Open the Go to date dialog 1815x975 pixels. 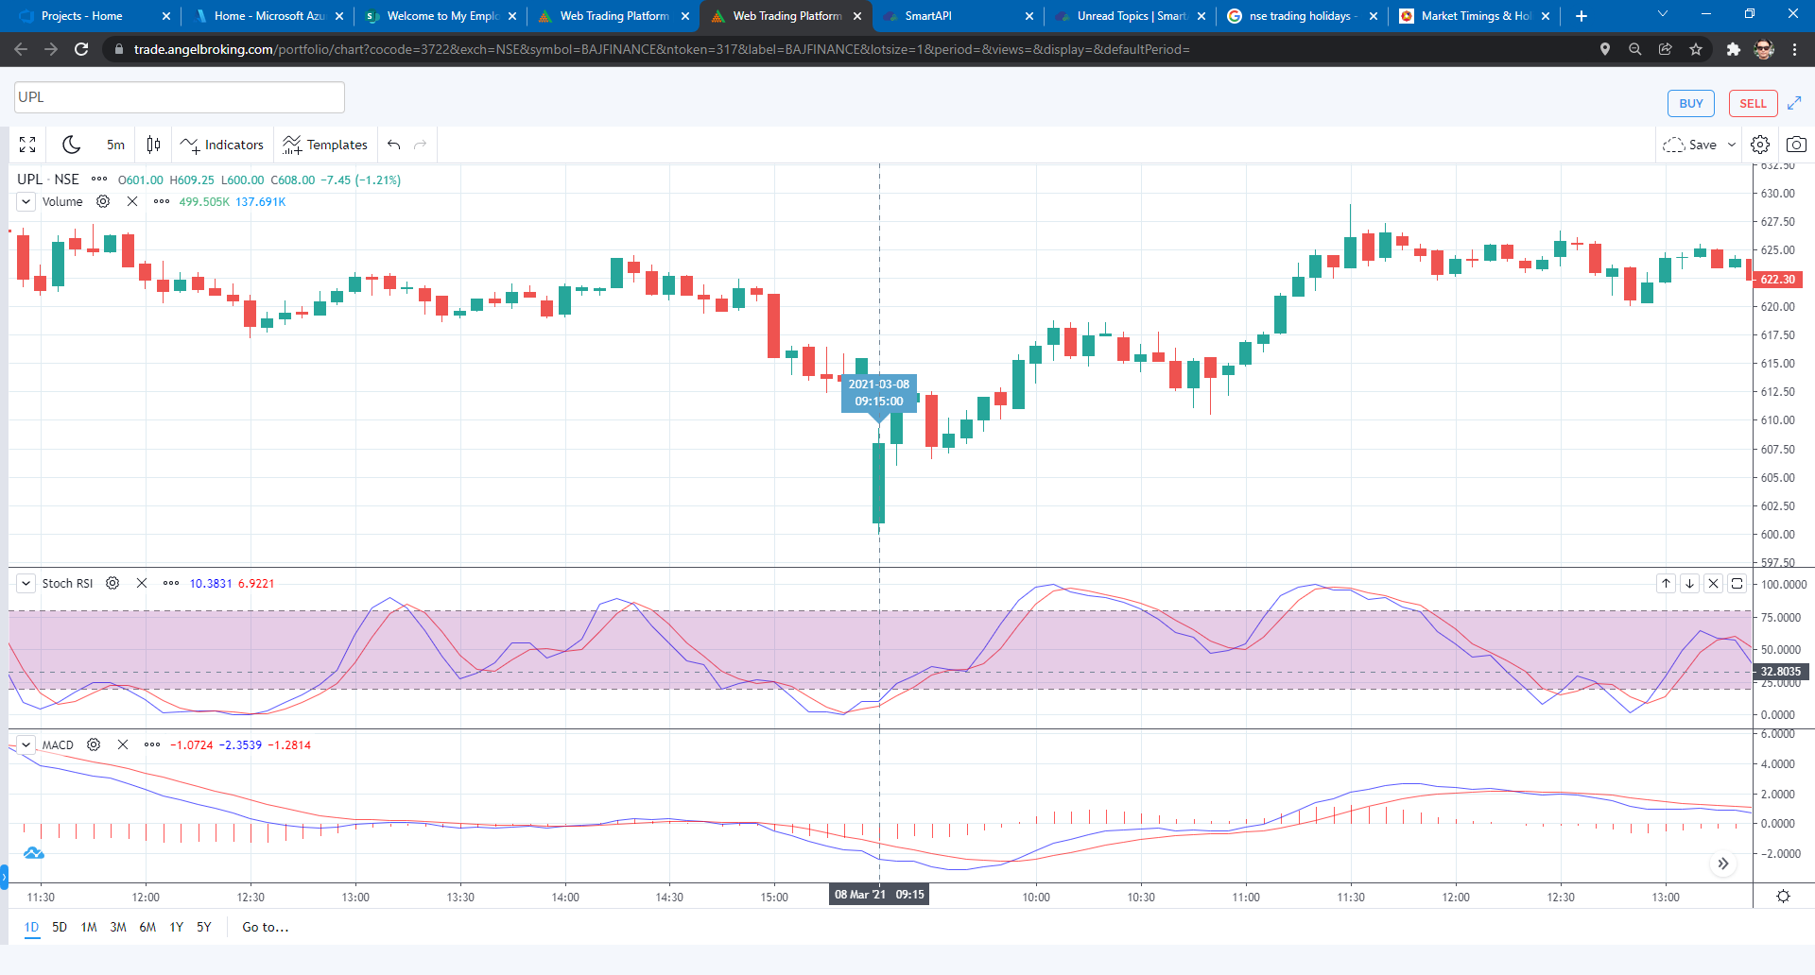[266, 927]
